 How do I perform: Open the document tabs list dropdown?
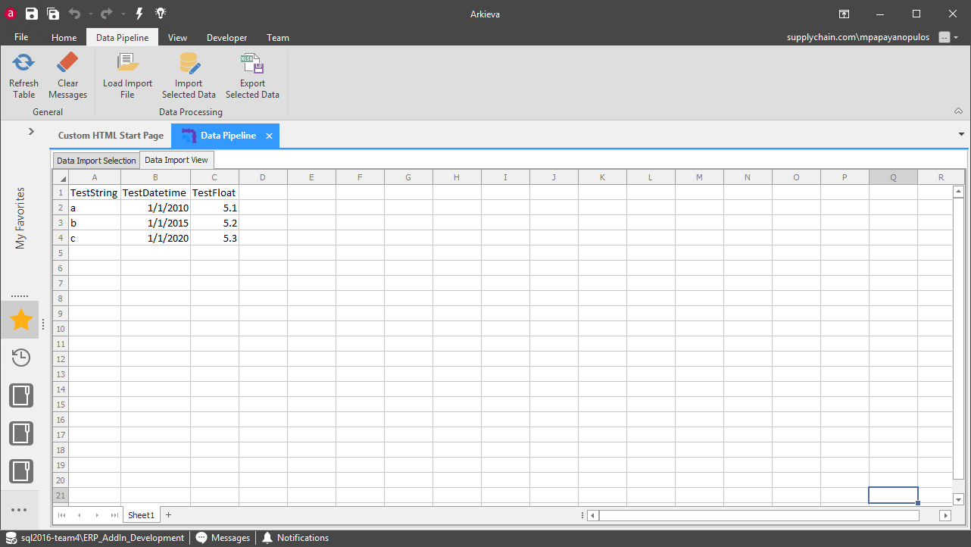coord(961,135)
